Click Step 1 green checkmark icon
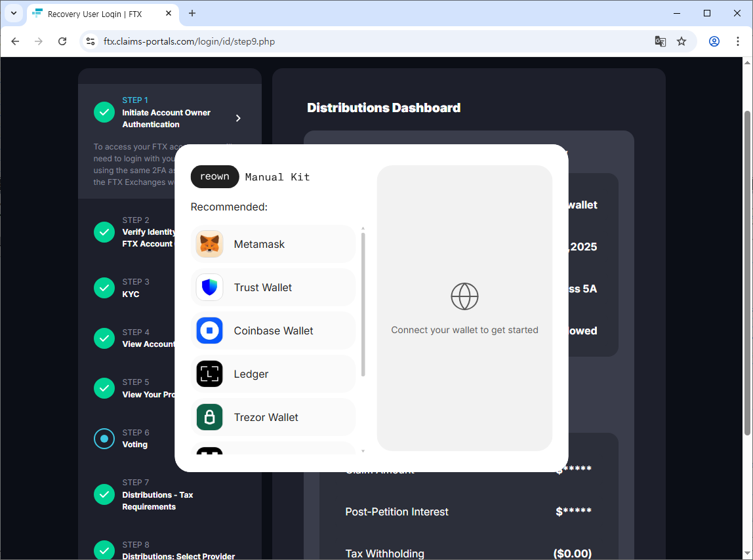Screen dimensions: 753x560 click(x=104, y=112)
